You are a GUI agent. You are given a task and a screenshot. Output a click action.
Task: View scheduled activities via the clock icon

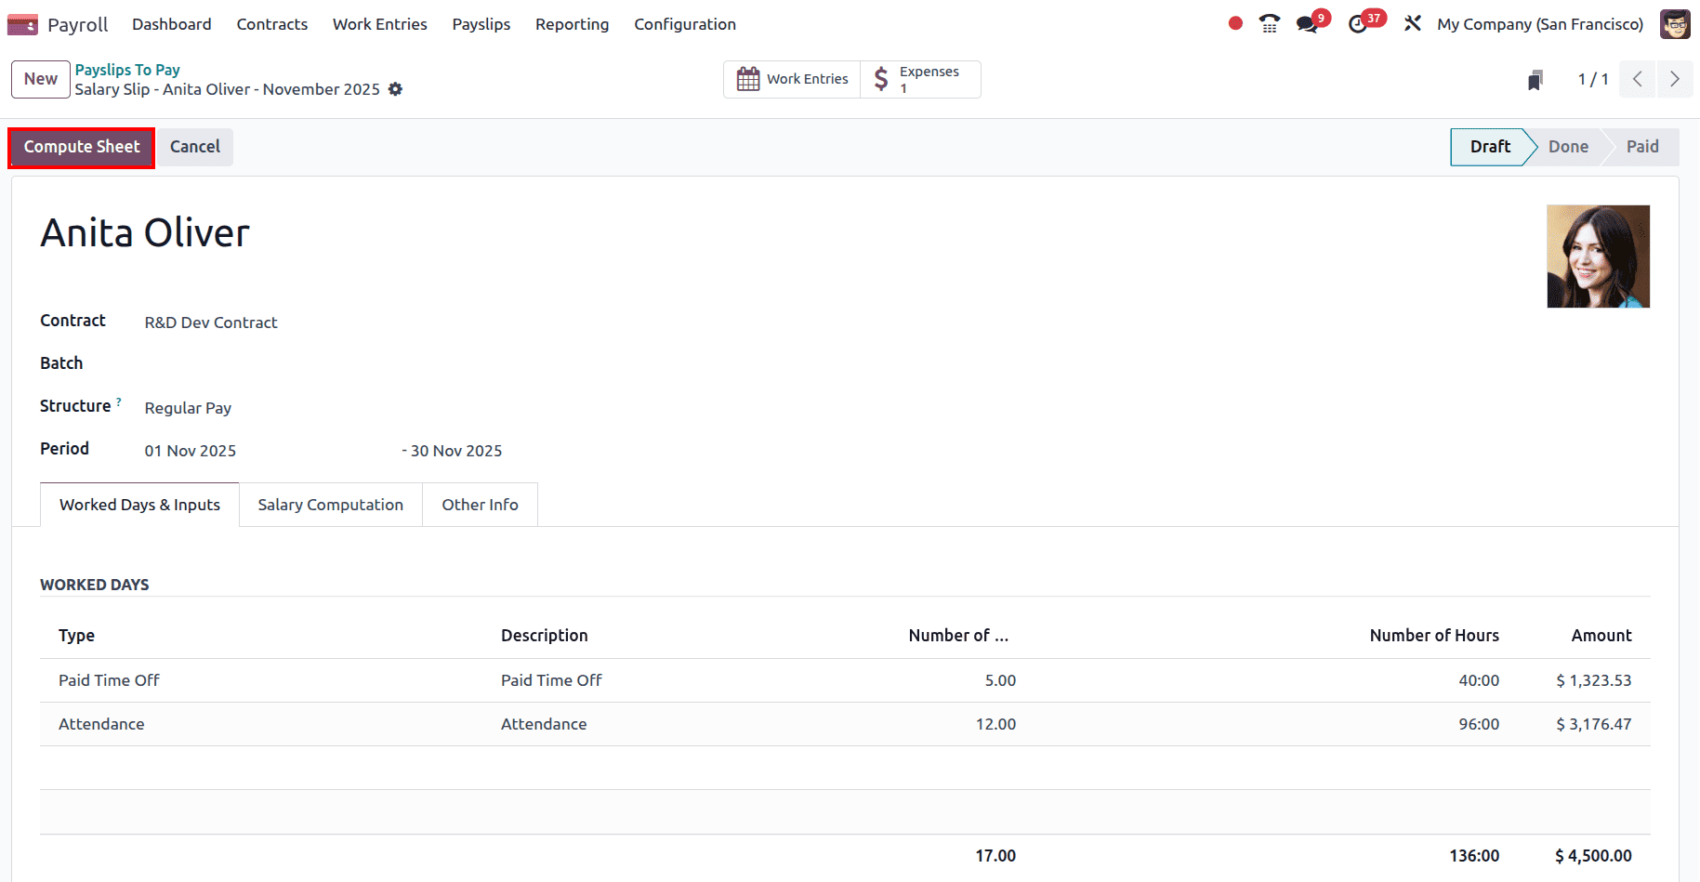point(1359,23)
